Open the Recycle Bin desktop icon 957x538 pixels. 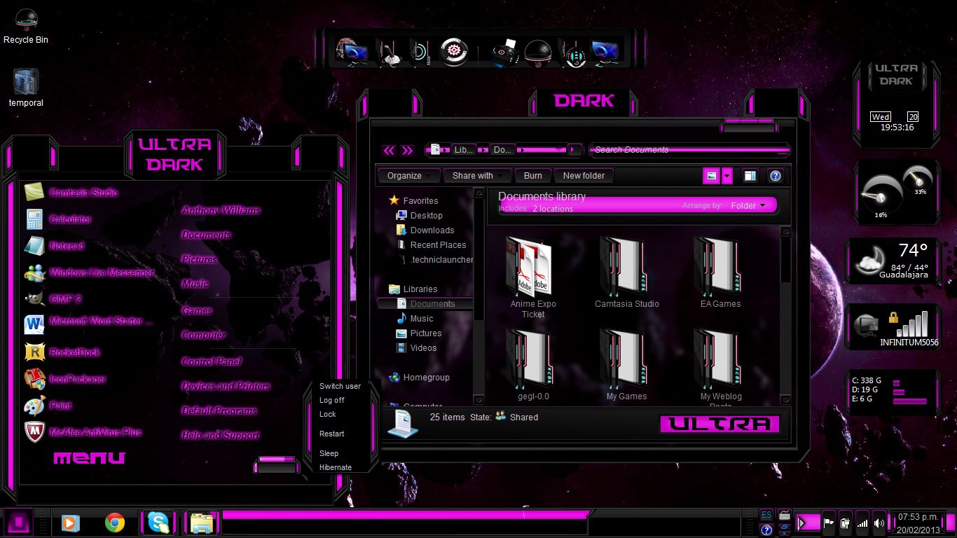(x=26, y=27)
